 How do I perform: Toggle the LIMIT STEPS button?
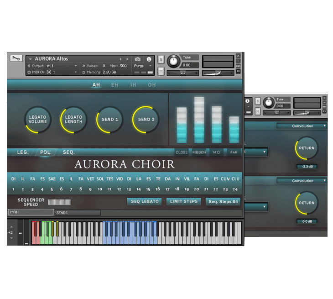[x=184, y=201]
